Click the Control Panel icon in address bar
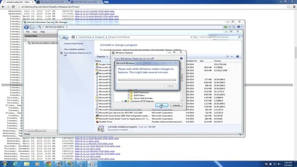The width and height of the screenshot is (297, 167). click(x=73, y=37)
